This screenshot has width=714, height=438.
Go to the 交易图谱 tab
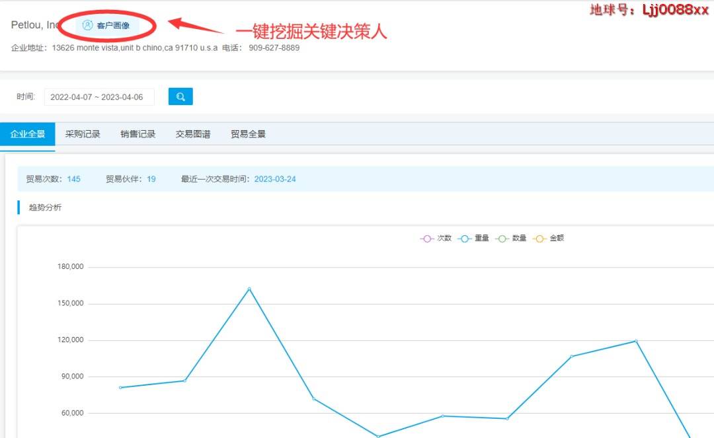(192, 134)
